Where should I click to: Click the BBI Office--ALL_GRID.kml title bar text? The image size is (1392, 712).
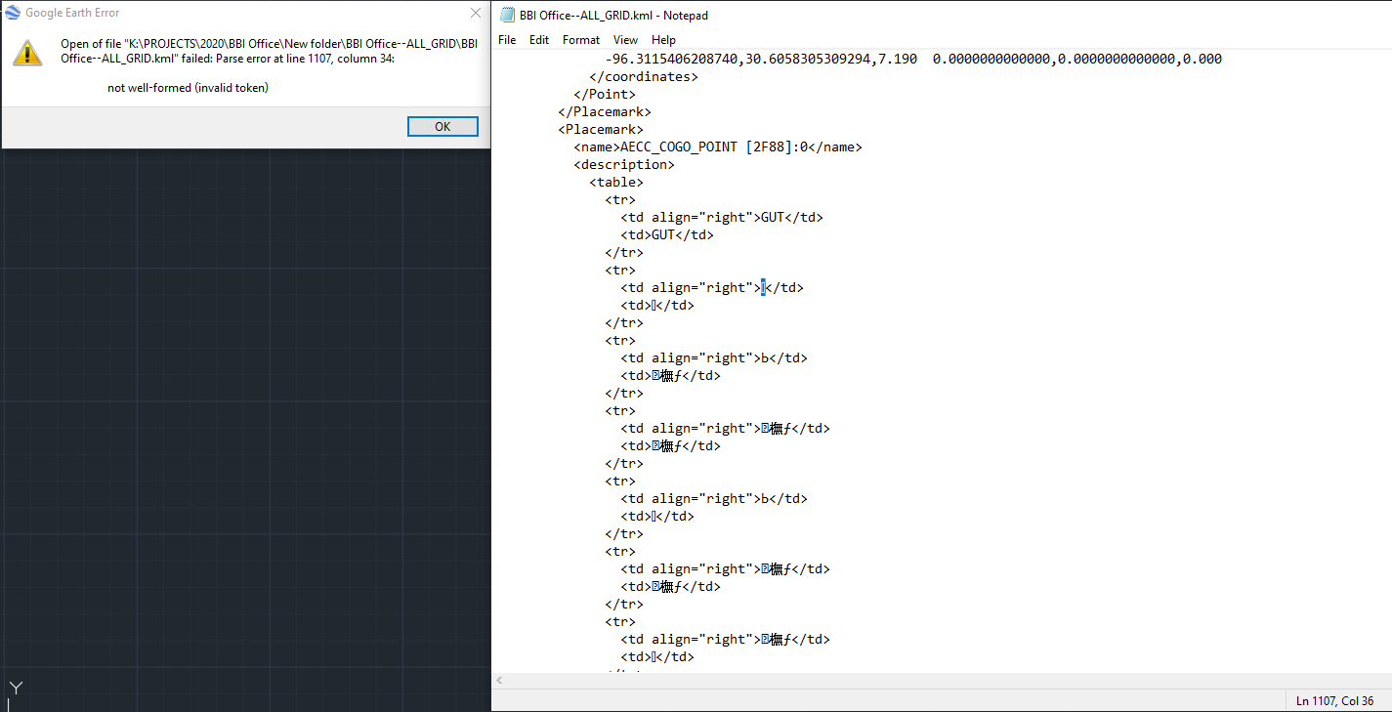click(607, 15)
